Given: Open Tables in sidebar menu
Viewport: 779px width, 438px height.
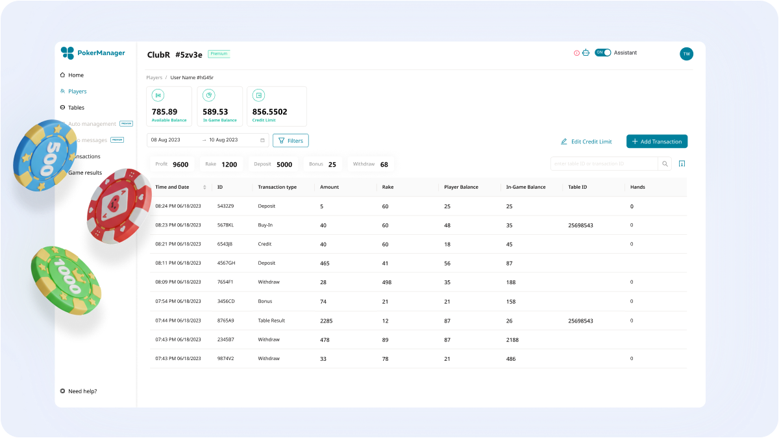Looking at the screenshot, I should [x=76, y=108].
